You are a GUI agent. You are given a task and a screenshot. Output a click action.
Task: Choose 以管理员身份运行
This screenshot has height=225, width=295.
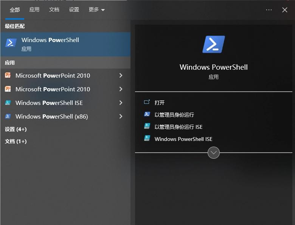(x=174, y=114)
